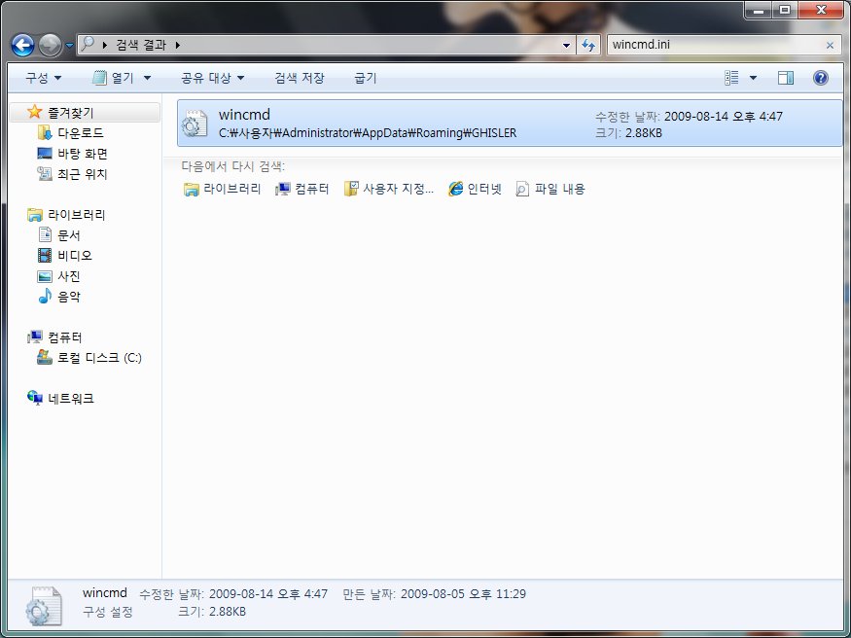Click the greyed Forward arrow button

click(x=50, y=45)
